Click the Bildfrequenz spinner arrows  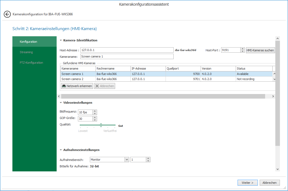point(95,112)
